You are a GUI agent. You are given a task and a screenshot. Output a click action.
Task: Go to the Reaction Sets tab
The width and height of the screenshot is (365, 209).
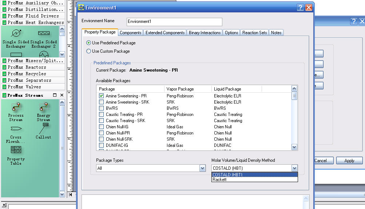254,33
